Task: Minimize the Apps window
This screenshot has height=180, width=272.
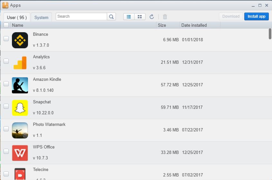Action: pos(253,5)
